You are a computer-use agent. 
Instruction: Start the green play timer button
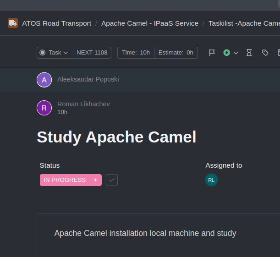pos(226,53)
